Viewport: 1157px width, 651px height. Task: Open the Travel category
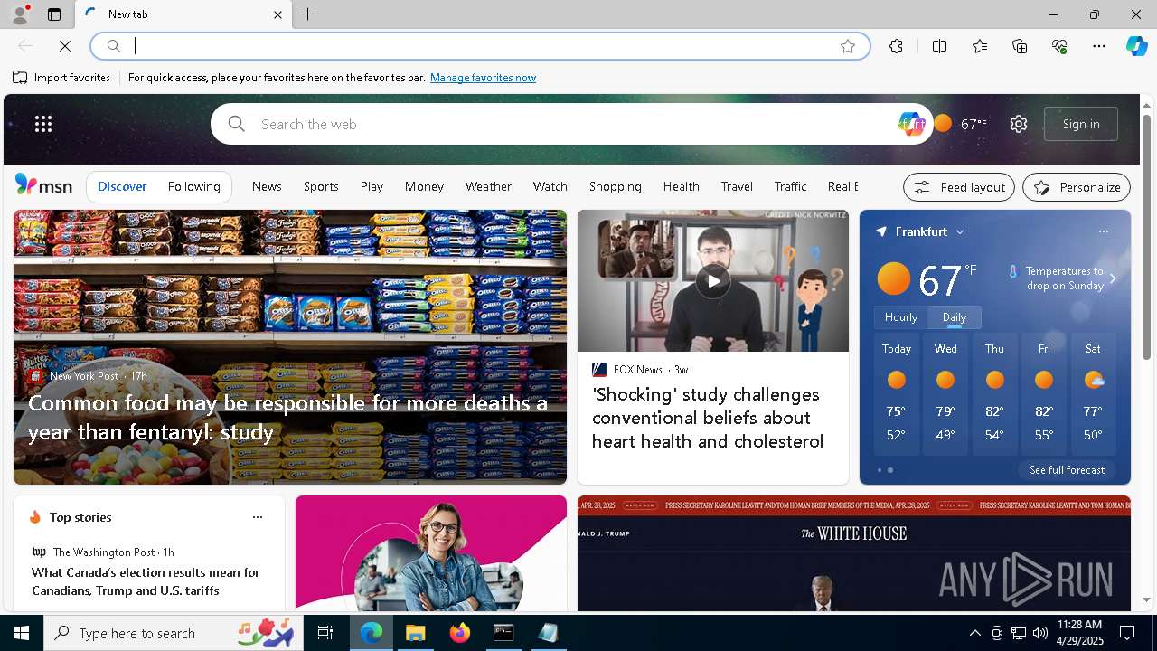pos(737,186)
